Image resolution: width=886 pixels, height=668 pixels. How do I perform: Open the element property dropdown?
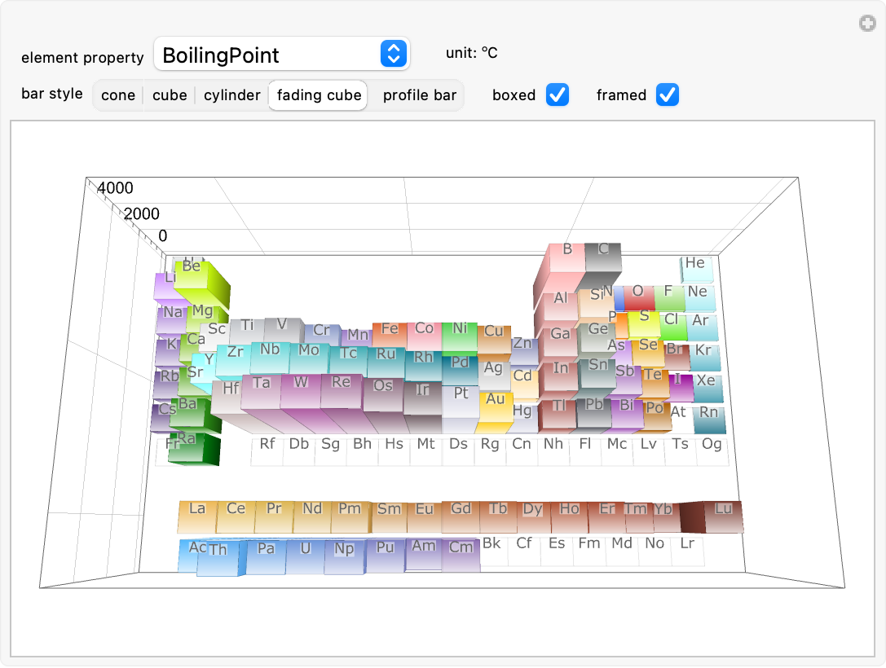tap(281, 55)
